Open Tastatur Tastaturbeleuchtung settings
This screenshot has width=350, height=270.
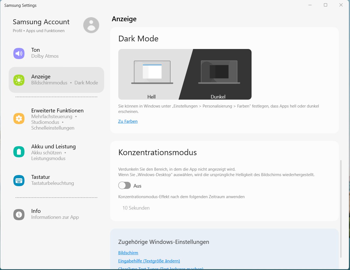coord(56,180)
